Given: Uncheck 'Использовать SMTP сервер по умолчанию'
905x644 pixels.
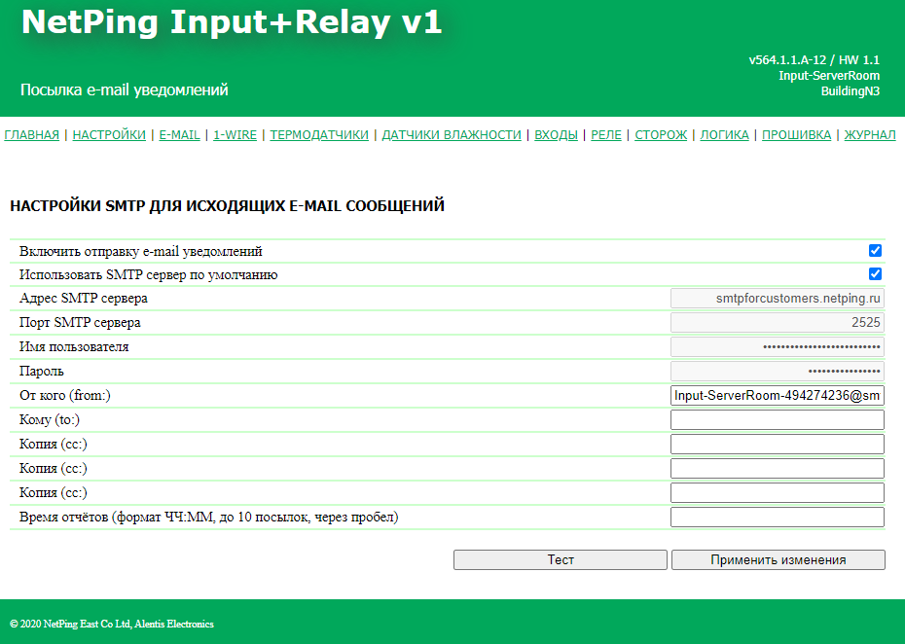Looking at the screenshot, I should click(875, 274).
